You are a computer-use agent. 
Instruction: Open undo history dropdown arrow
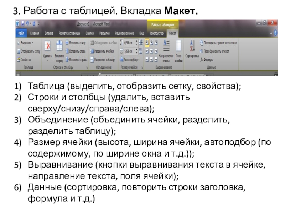(x=30, y=24)
